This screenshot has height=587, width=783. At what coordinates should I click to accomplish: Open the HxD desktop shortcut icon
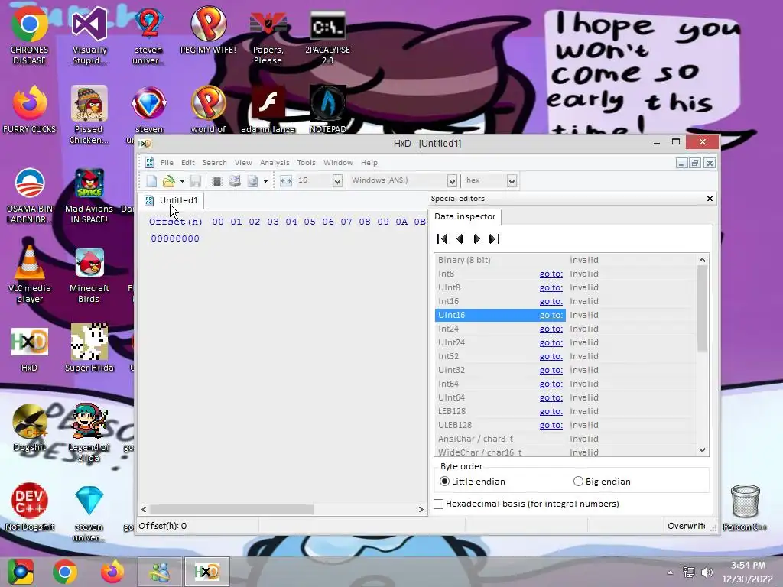tap(30, 349)
